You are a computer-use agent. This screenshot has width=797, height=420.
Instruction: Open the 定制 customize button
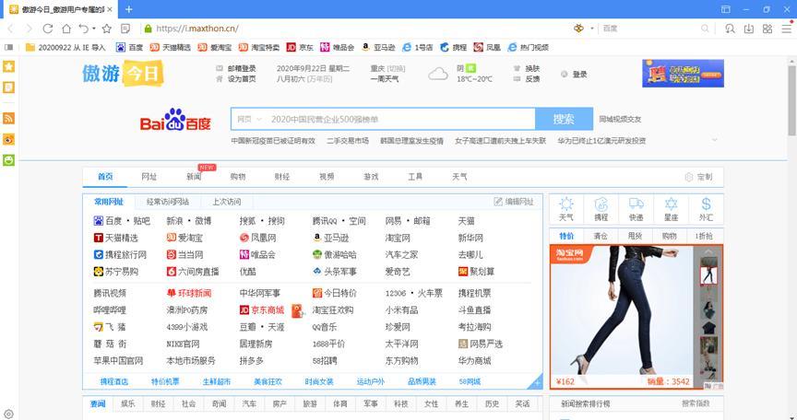pos(699,177)
